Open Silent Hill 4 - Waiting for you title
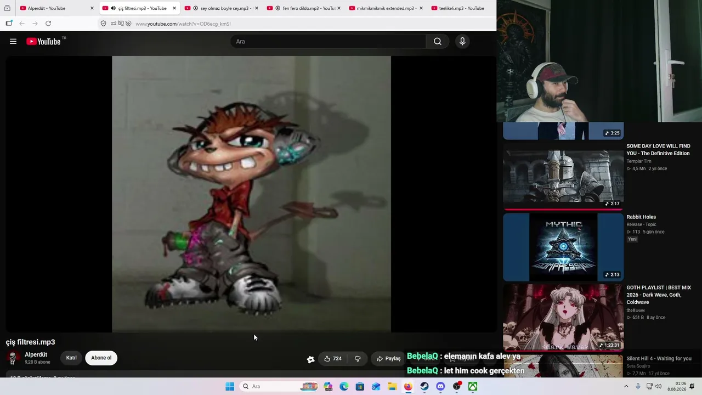This screenshot has height=395, width=702. pyautogui.click(x=659, y=358)
